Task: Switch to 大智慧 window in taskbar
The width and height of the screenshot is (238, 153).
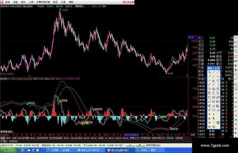Action: (x=60, y=150)
